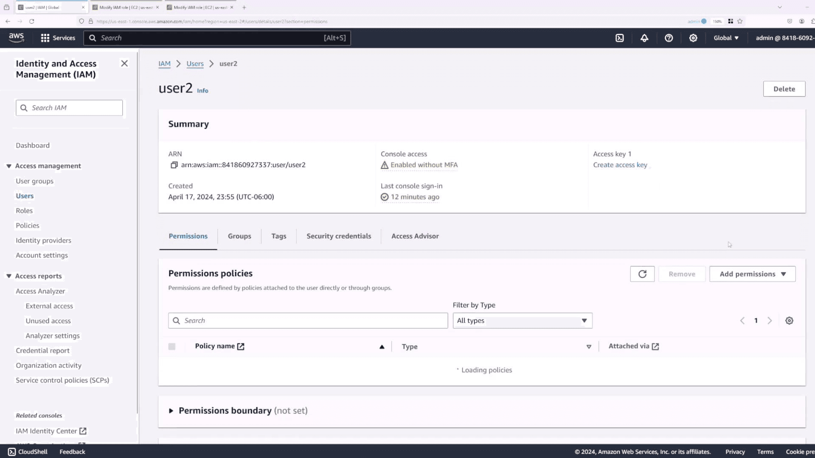Refresh the permissions policies list

point(642,274)
